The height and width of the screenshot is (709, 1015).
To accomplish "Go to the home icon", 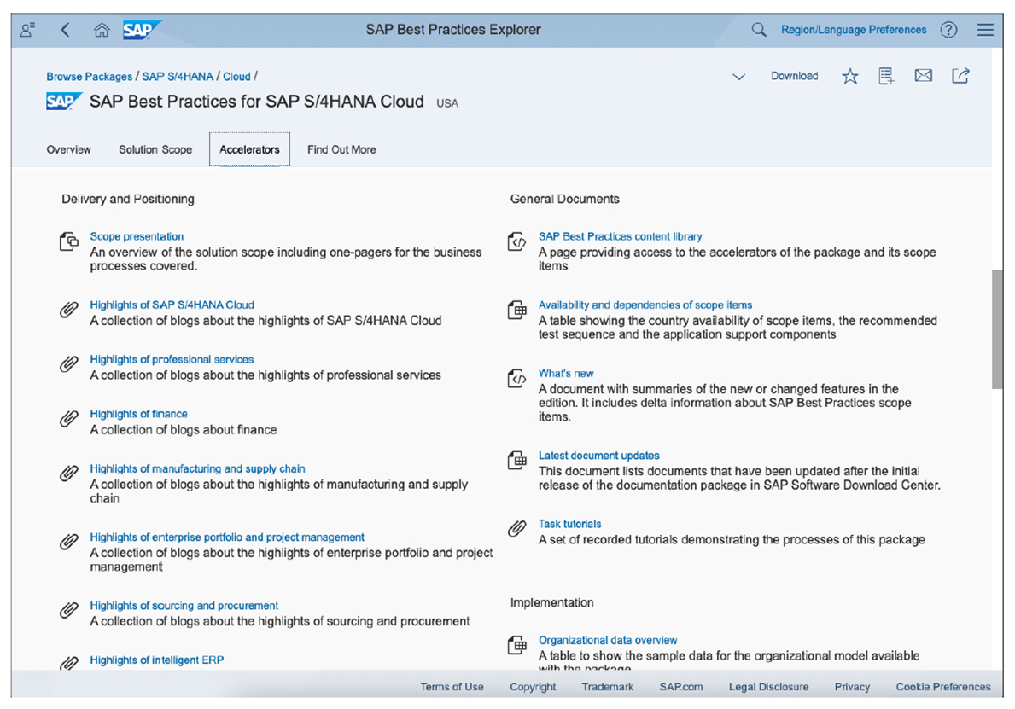I will click(x=102, y=29).
